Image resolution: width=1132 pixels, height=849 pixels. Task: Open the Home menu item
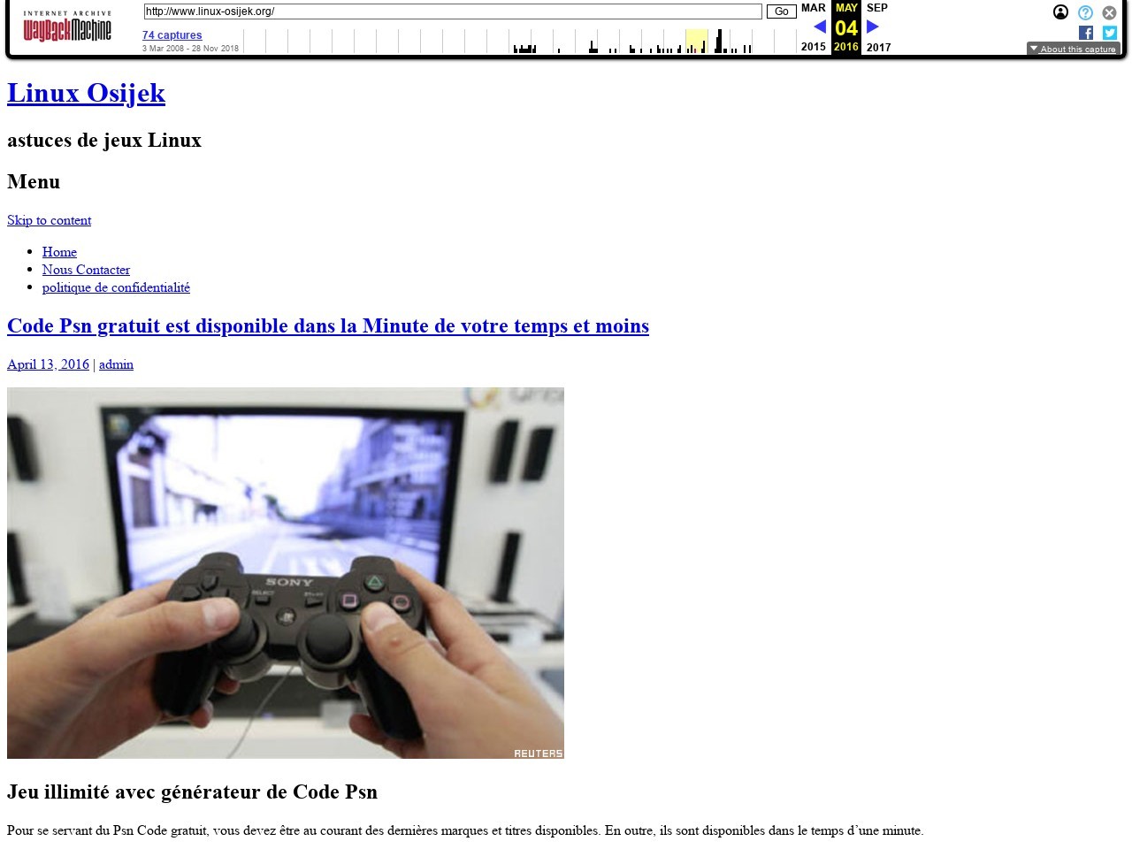[59, 252]
